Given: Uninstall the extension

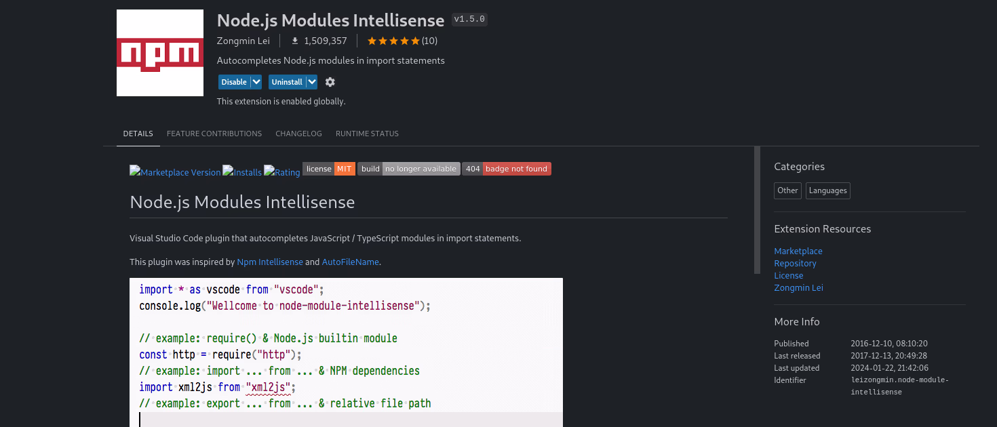Looking at the screenshot, I should tap(287, 82).
